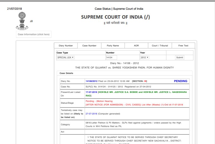Switch to Case Number tab

pos(89,46)
